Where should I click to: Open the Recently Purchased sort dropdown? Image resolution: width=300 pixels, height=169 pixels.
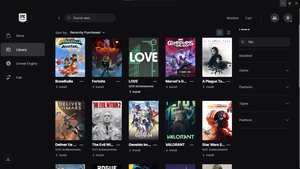point(87,32)
